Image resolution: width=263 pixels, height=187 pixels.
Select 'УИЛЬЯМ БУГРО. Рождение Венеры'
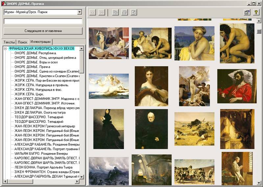click(41, 153)
